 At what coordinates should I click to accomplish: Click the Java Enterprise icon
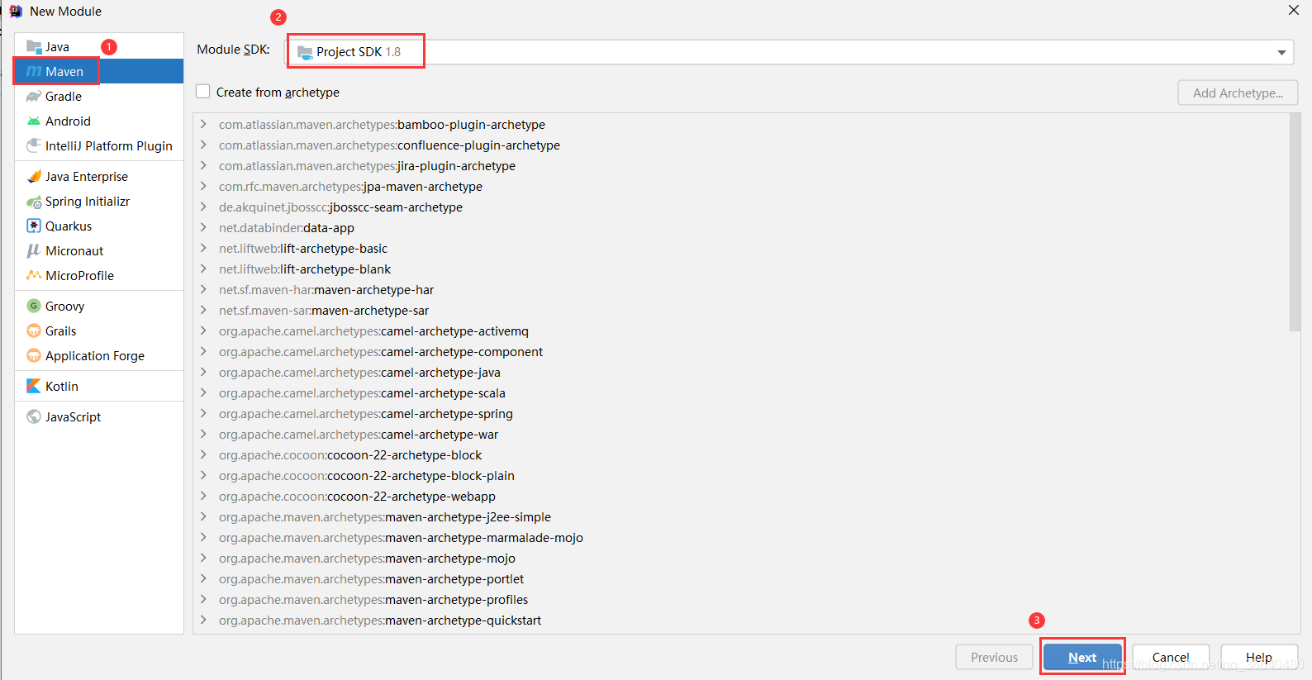click(34, 177)
